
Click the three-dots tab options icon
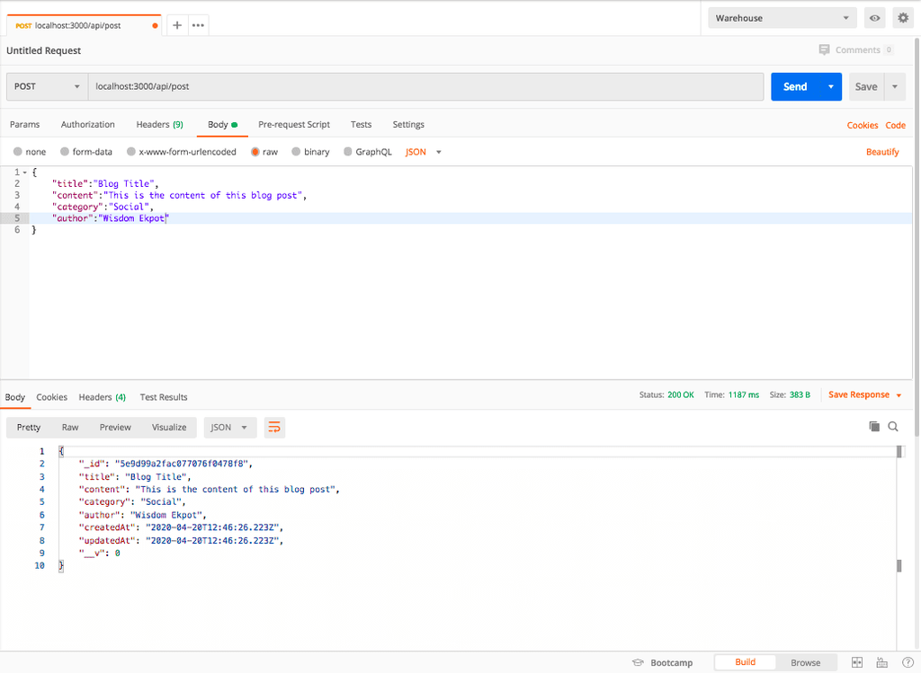pyautogui.click(x=198, y=25)
